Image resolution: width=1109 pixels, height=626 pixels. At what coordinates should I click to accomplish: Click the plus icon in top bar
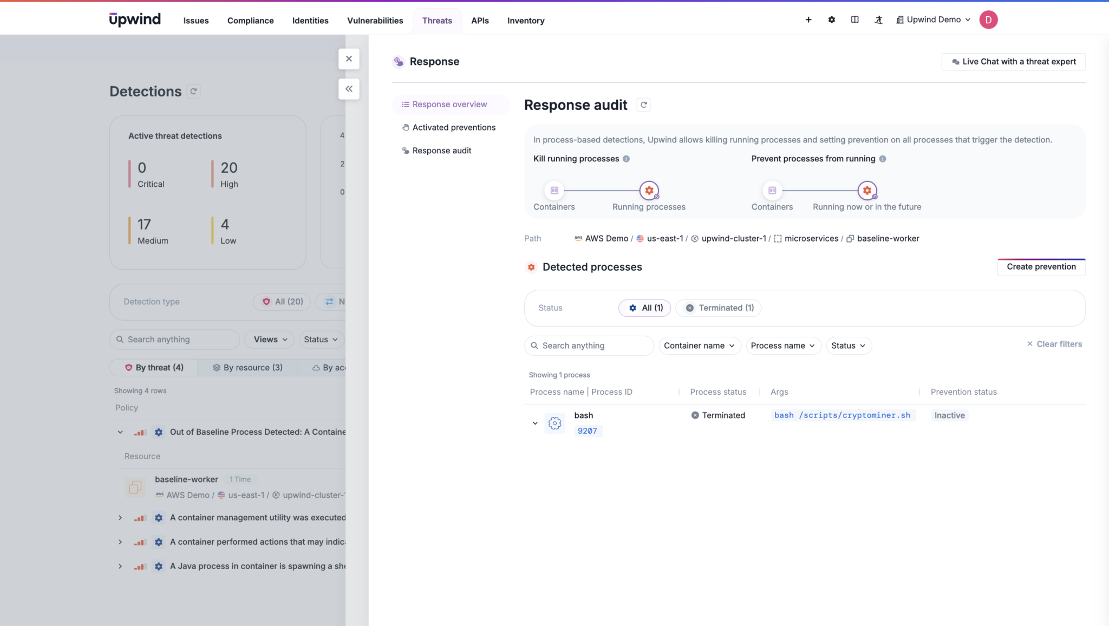coord(808,20)
